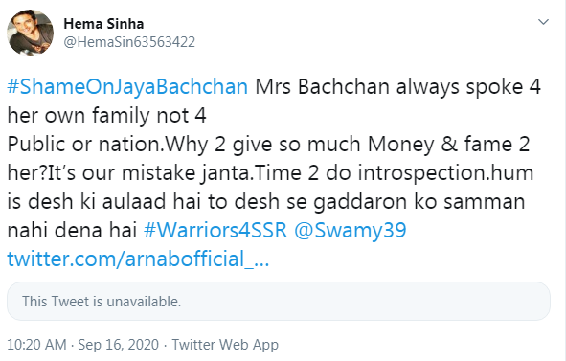Click the line 'is desh ki aulaad hai'
The width and height of the screenshot is (566, 361).
point(266,201)
